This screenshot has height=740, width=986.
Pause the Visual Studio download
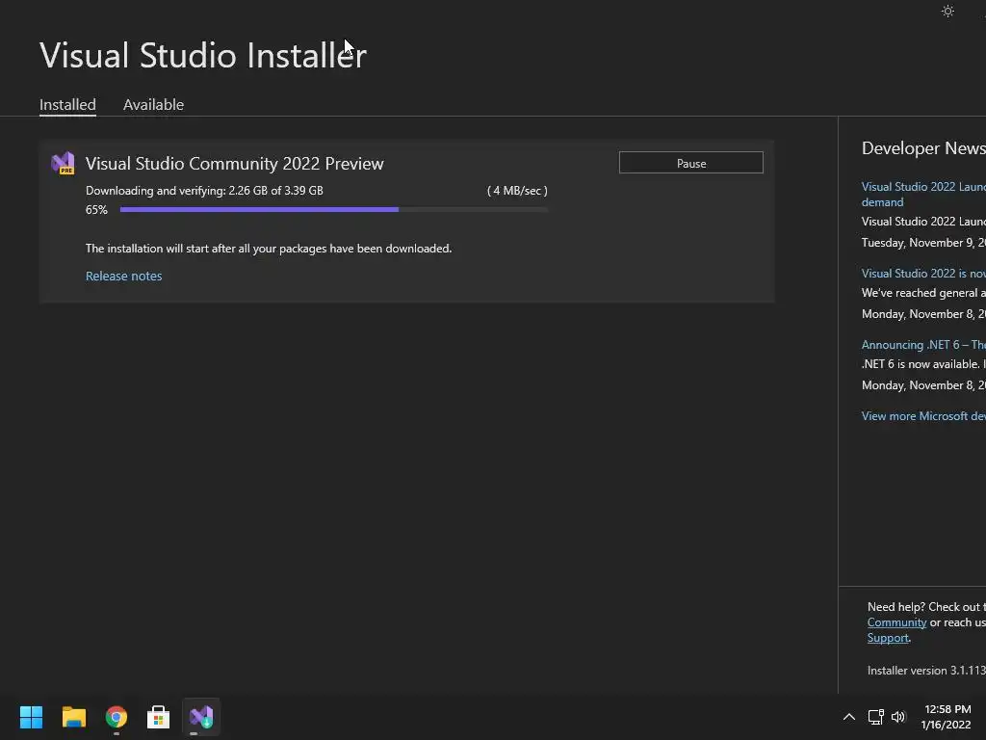(x=690, y=163)
